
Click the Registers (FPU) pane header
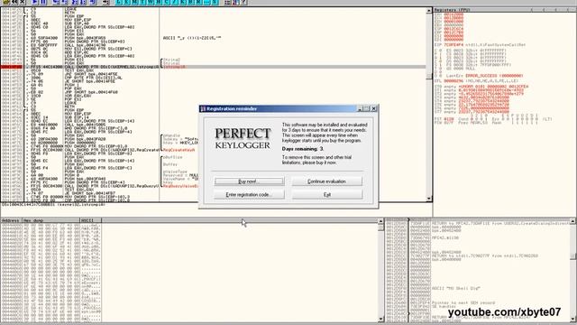tap(504, 10)
